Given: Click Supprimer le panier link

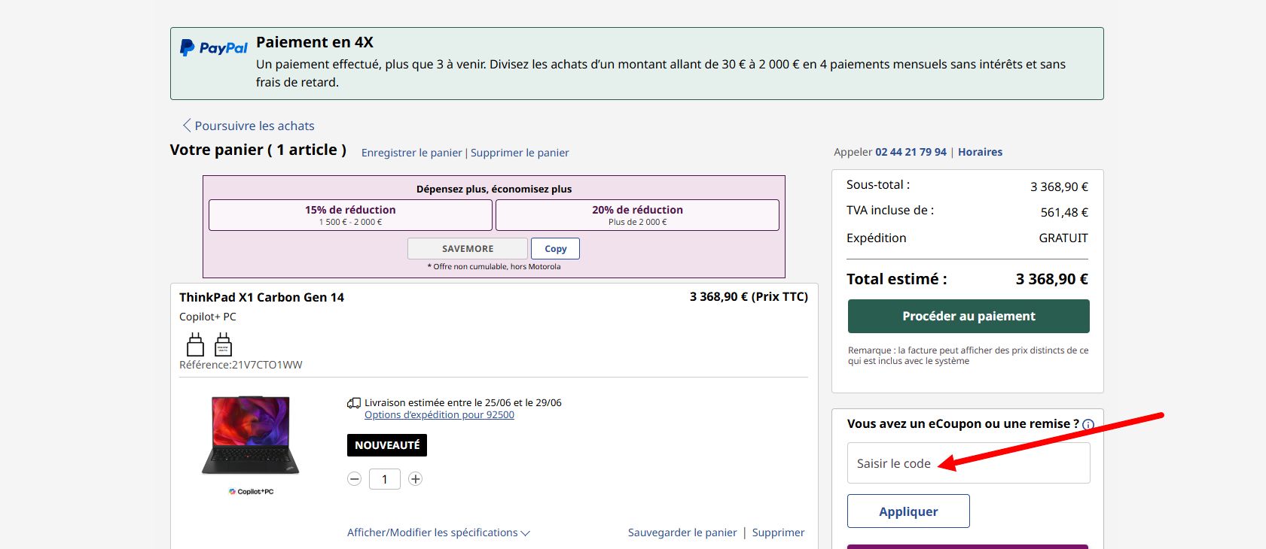Looking at the screenshot, I should pyautogui.click(x=520, y=153).
